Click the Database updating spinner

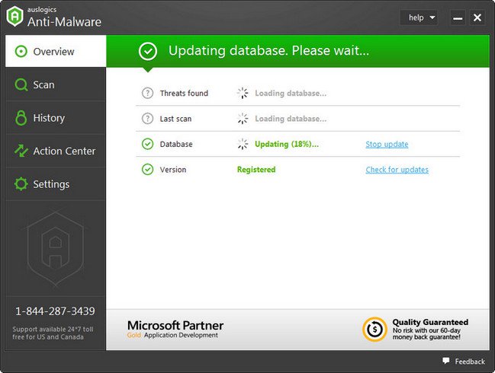(243, 144)
